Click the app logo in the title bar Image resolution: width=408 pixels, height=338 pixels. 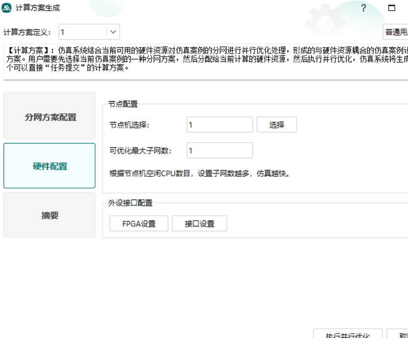7,8
